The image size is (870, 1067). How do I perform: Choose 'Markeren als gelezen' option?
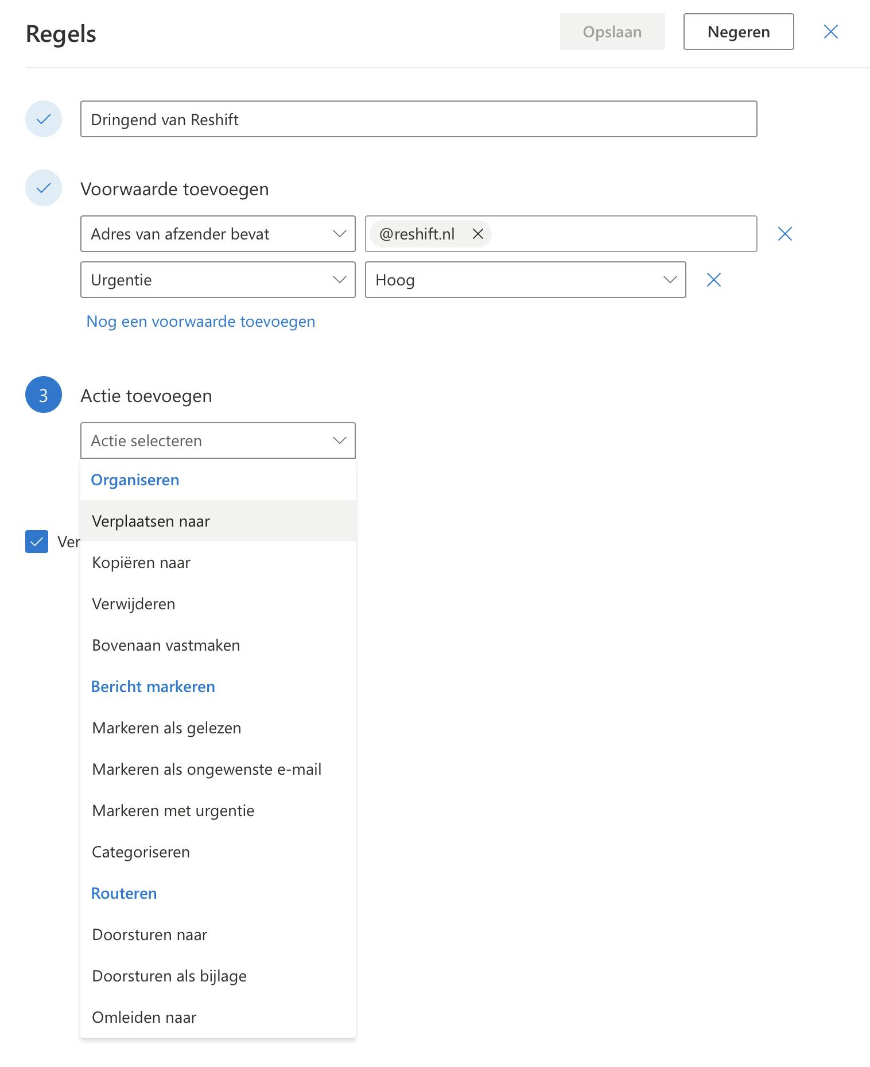coord(166,728)
